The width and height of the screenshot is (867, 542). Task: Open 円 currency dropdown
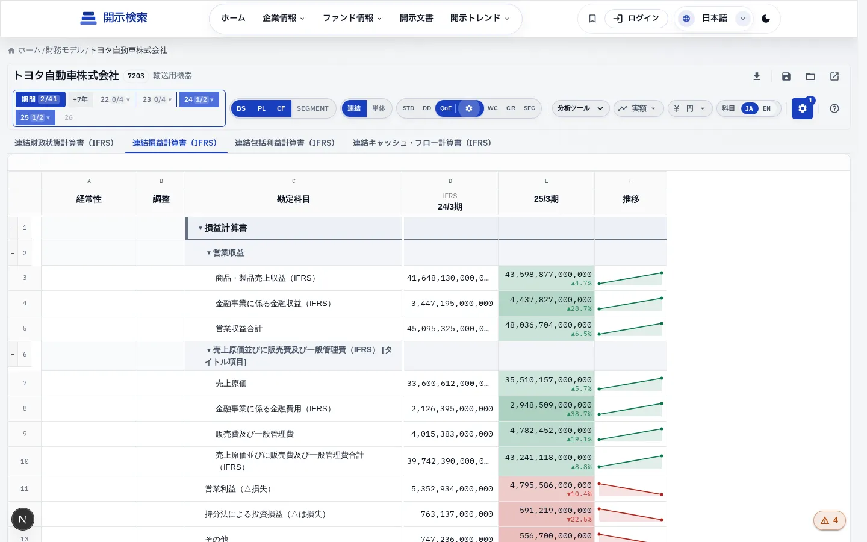point(690,108)
